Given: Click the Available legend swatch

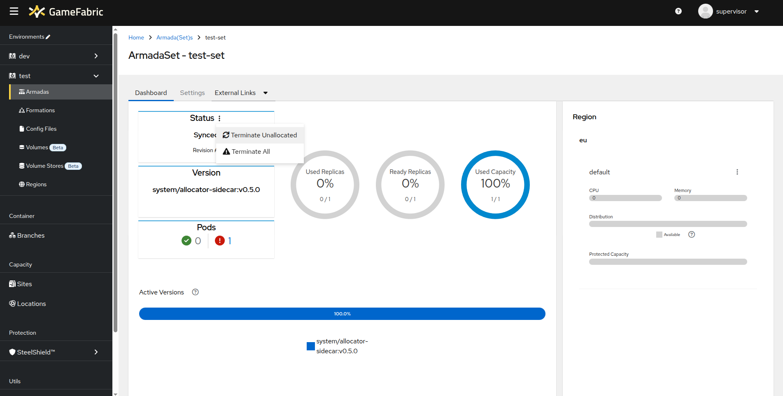Looking at the screenshot, I should point(659,234).
